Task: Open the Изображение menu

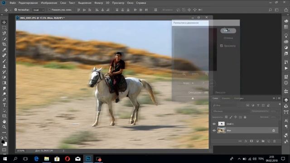Action: [x=49, y=3]
